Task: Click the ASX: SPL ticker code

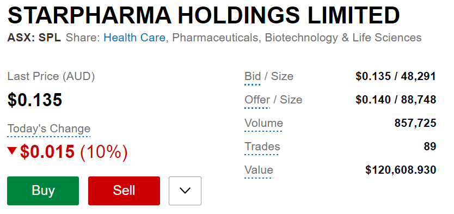Action: (x=34, y=38)
